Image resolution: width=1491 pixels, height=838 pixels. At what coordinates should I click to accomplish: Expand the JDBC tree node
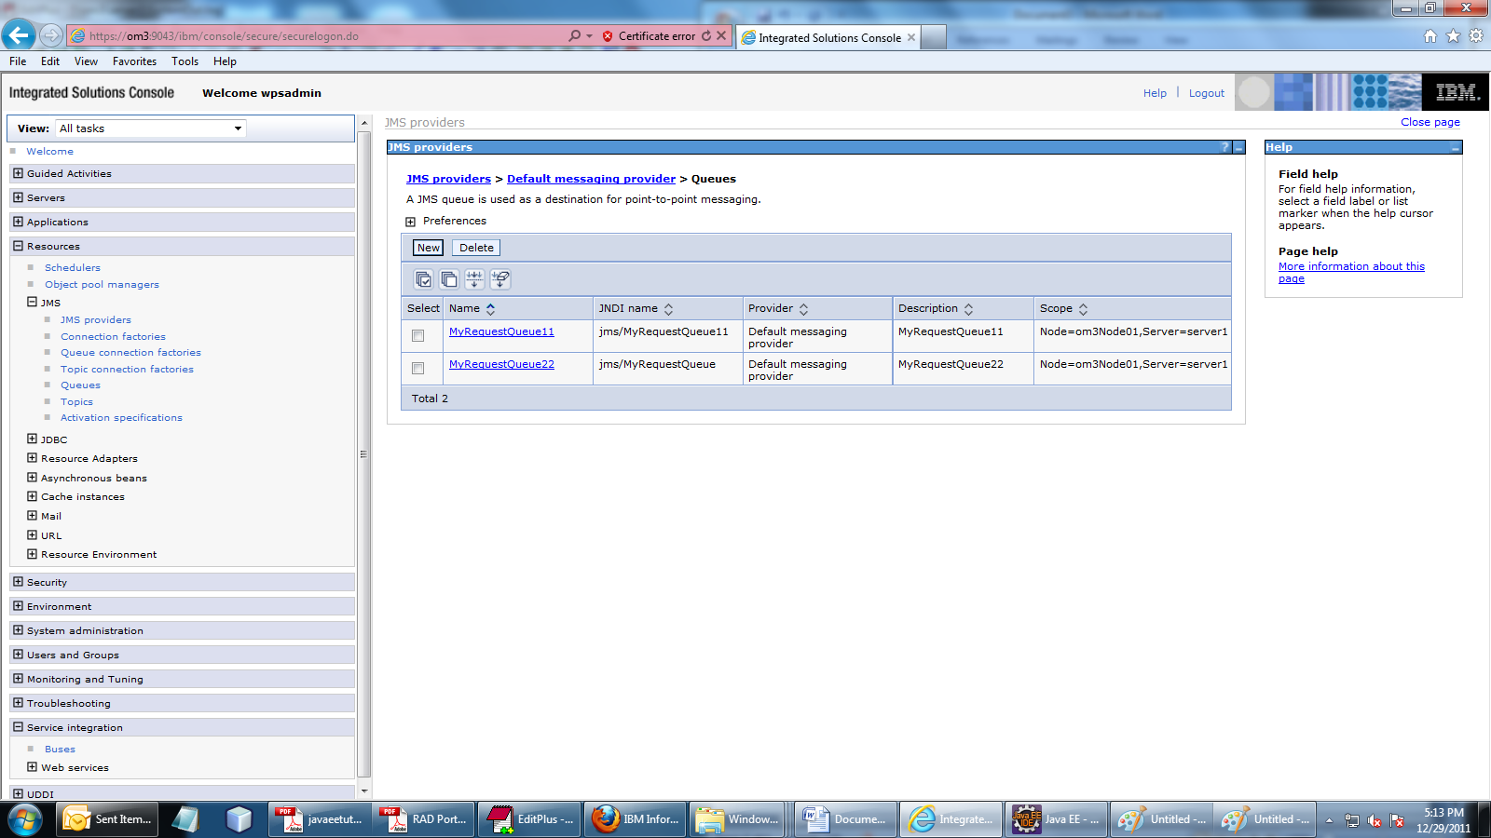click(32, 439)
